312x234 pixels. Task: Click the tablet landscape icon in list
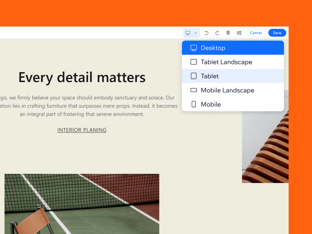(x=194, y=62)
